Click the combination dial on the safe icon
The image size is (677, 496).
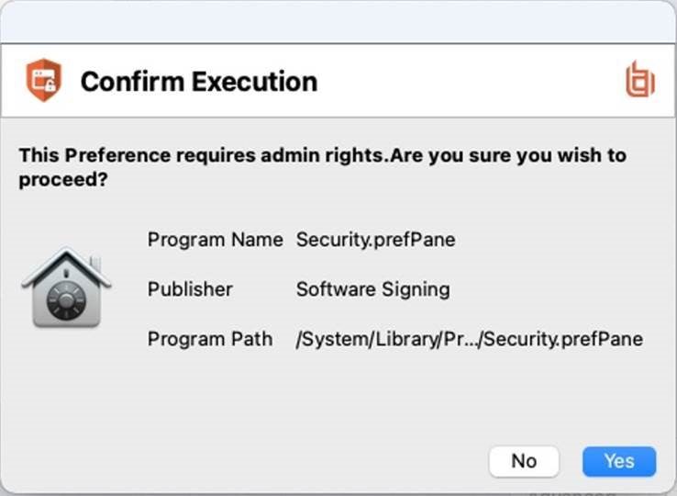tap(65, 300)
